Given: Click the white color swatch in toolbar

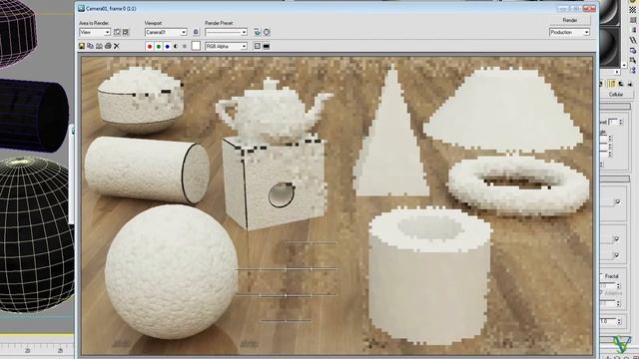Looking at the screenshot, I should click(x=196, y=46).
